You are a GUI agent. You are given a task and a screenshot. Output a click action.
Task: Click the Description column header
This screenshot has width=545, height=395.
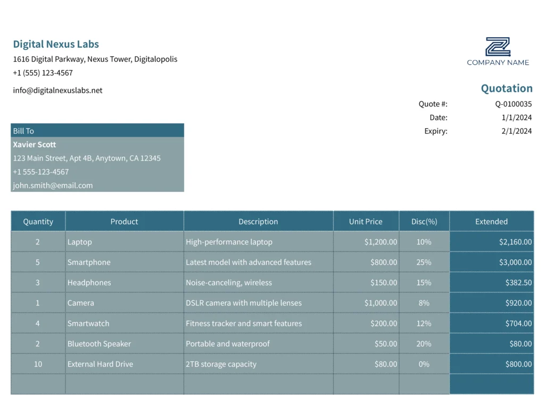pos(258,221)
